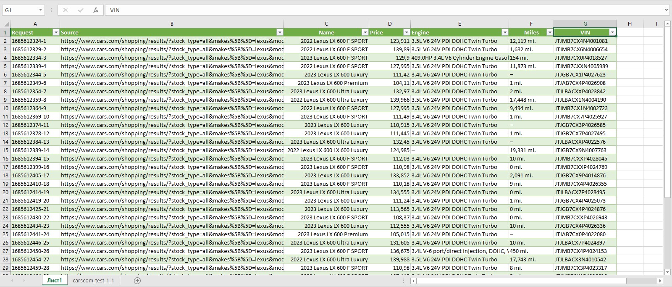
Task: Add a new sheet with plus icon
Action: 137,281
